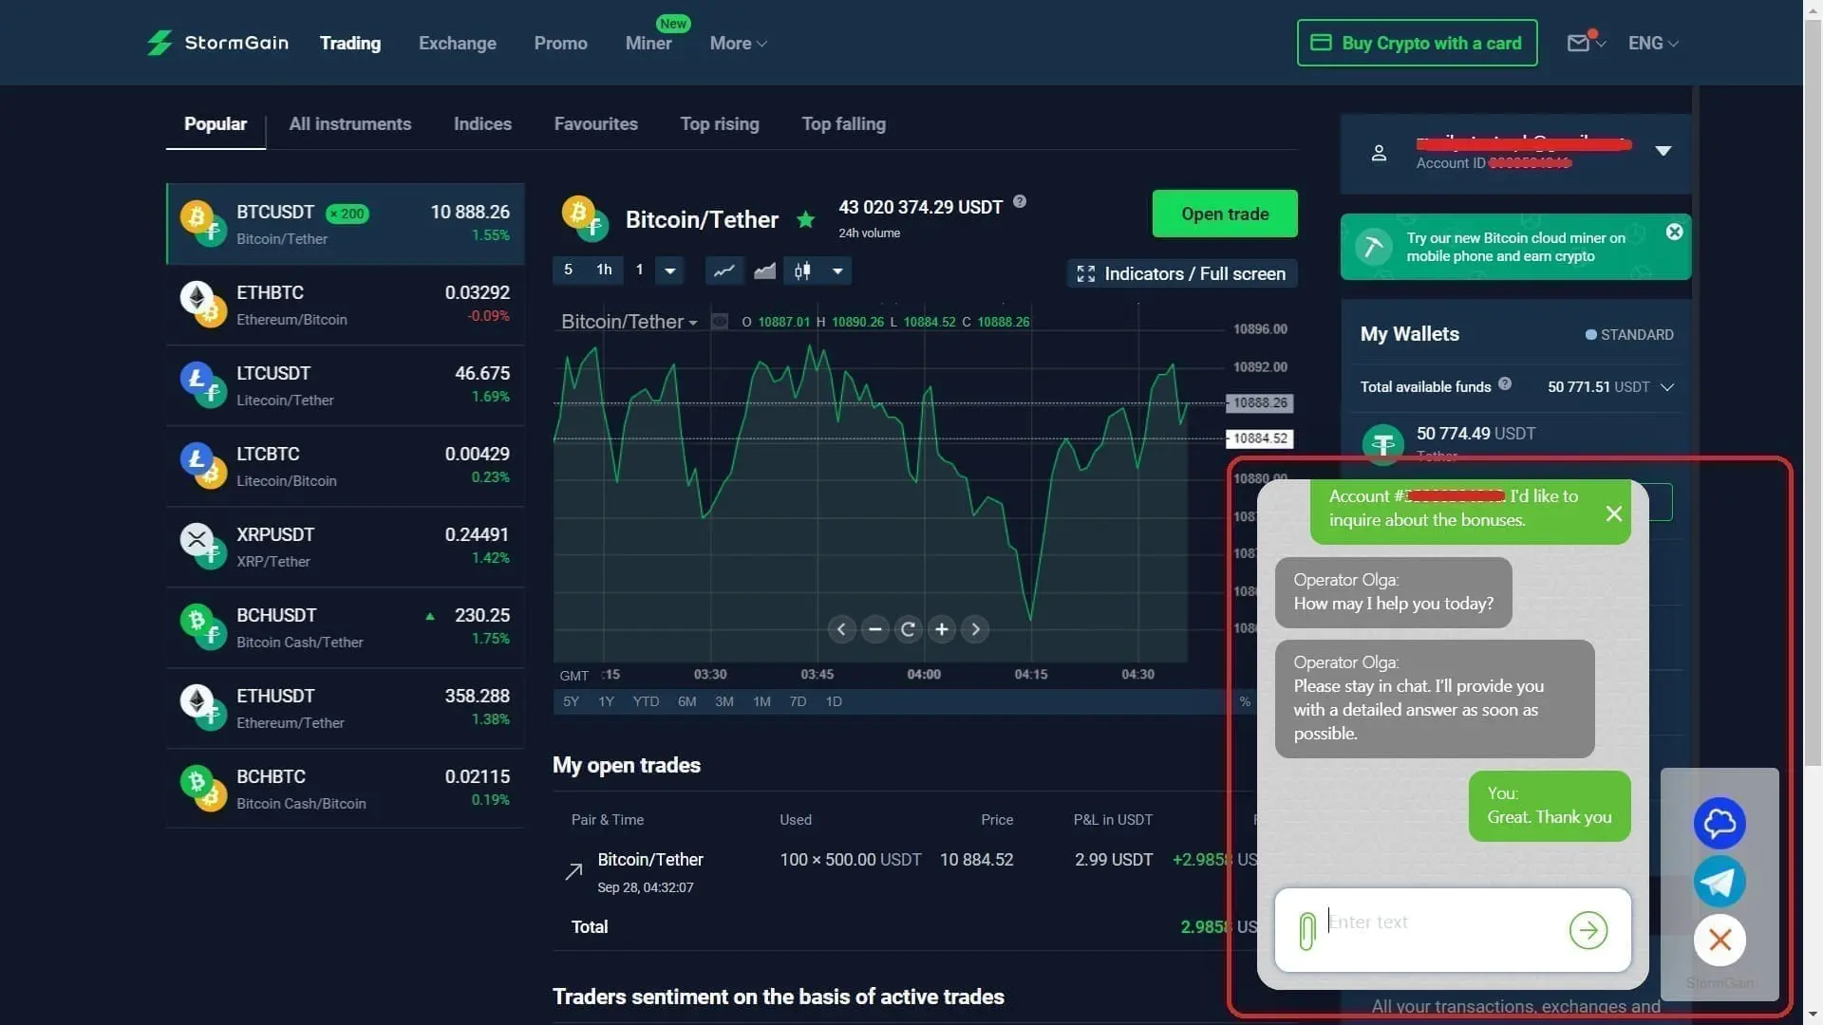Open the mail notifications icon
The width and height of the screenshot is (1823, 1025).
[1578, 43]
